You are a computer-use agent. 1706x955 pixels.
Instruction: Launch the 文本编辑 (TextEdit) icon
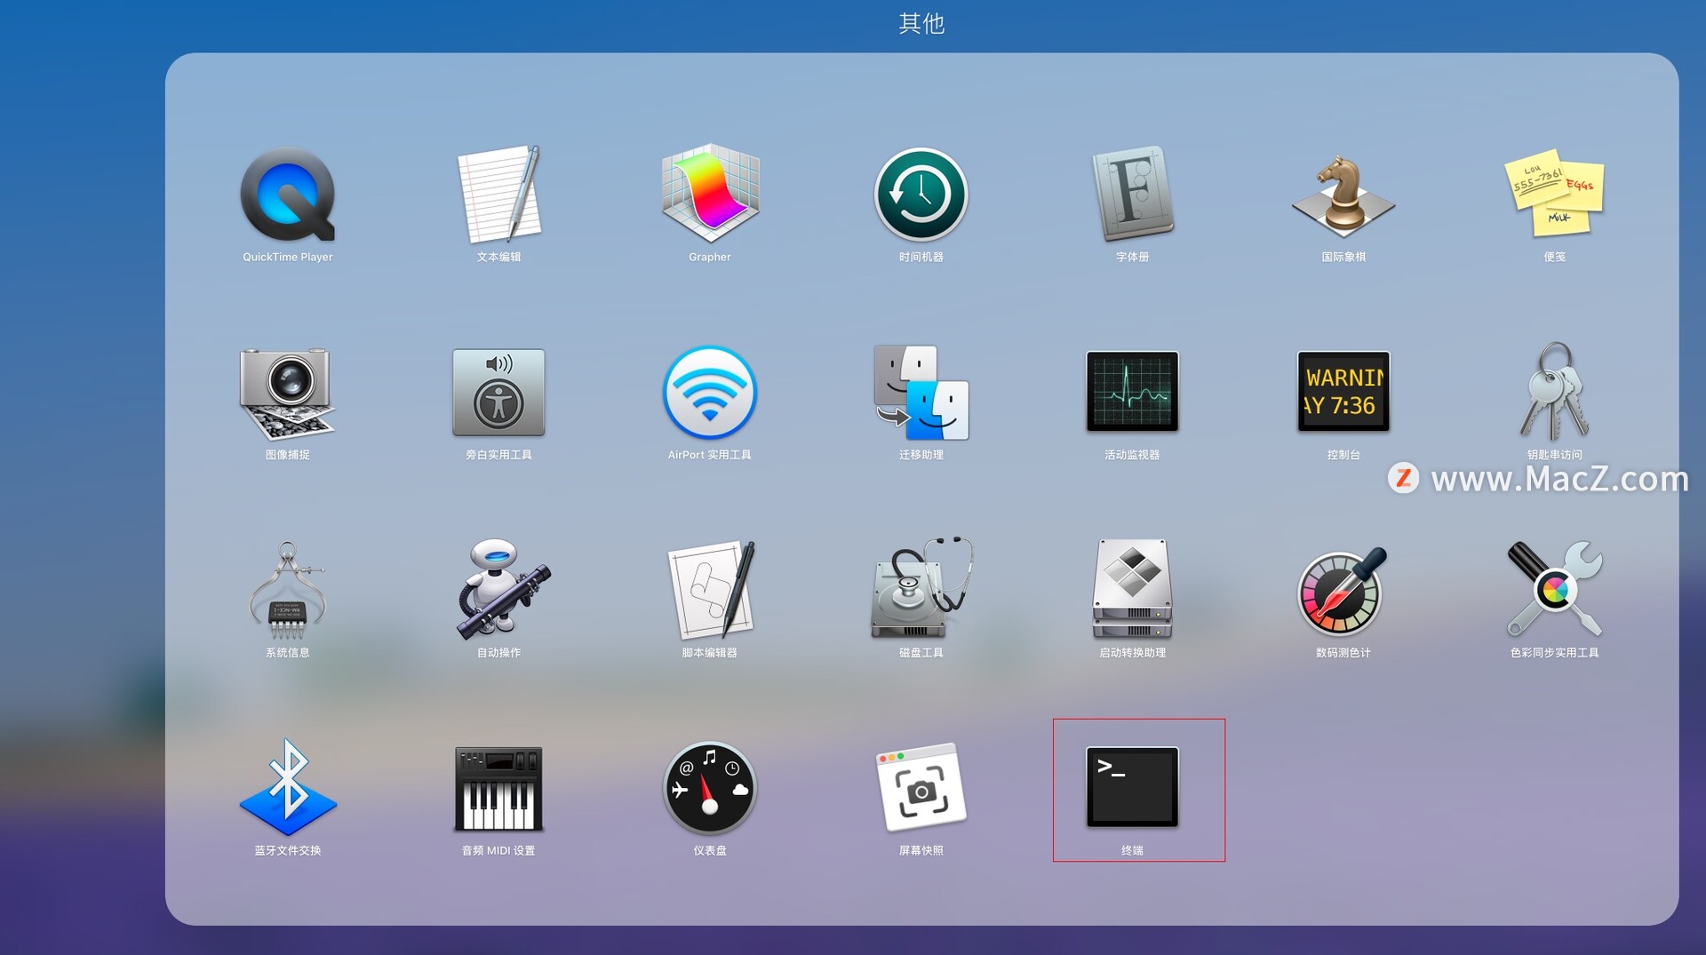click(498, 194)
